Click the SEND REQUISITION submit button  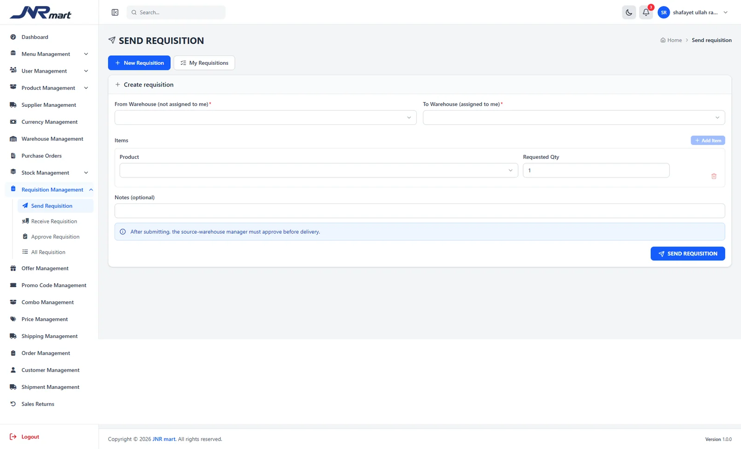coord(688,253)
